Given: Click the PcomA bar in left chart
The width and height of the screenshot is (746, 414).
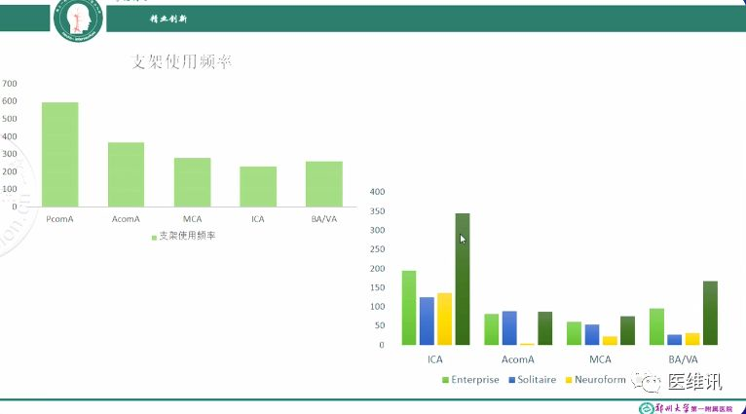Looking at the screenshot, I should pyautogui.click(x=60, y=154).
